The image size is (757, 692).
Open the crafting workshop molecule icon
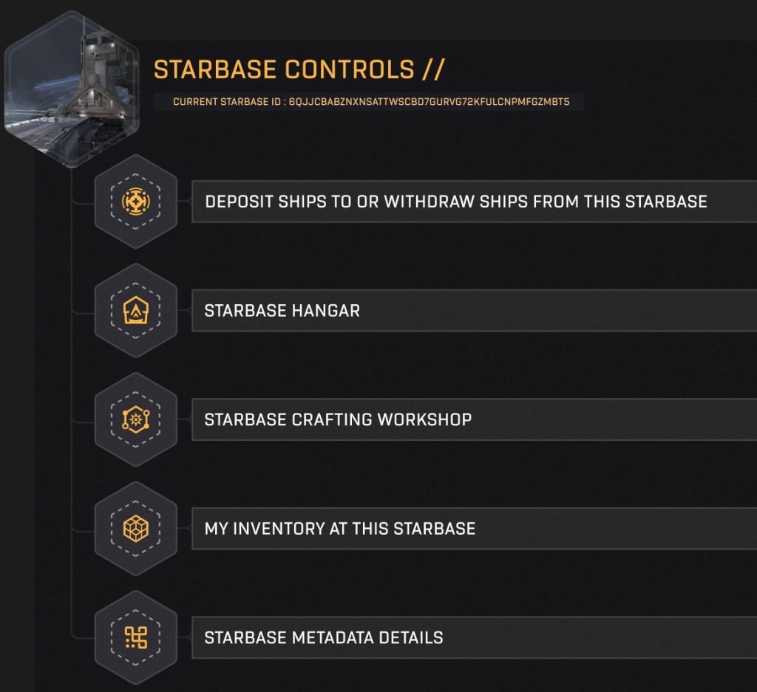136,419
